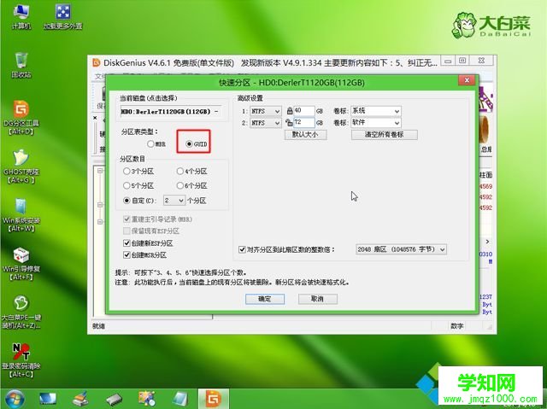Viewport: 547px width, 409px height.
Task: Click the monitor icon in taskbar
Action: point(48,400)
